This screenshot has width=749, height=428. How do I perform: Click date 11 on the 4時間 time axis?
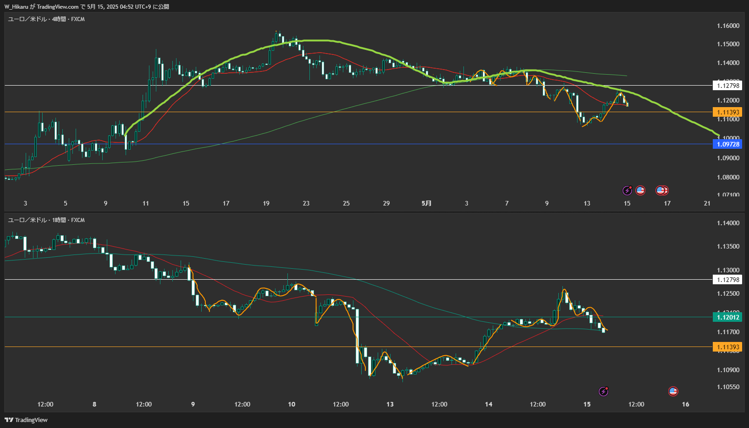pos(146,203)
